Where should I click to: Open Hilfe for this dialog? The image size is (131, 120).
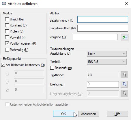point(117,114)
